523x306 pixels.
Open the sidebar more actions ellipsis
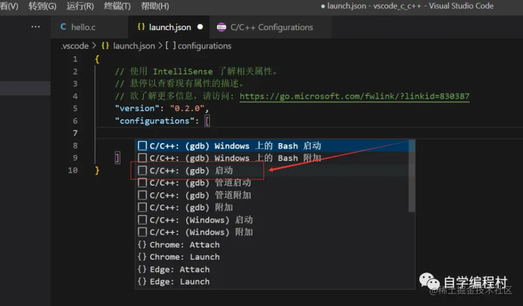(35, 26)
